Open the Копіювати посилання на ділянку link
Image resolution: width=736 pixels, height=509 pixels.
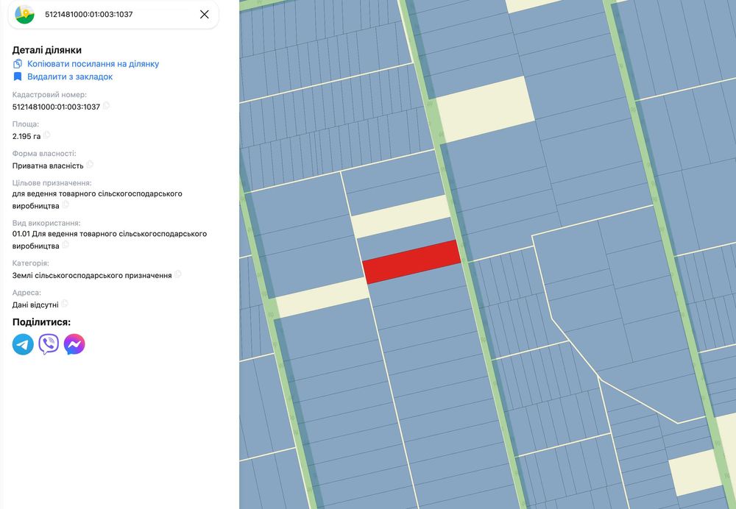pos(93,64)
